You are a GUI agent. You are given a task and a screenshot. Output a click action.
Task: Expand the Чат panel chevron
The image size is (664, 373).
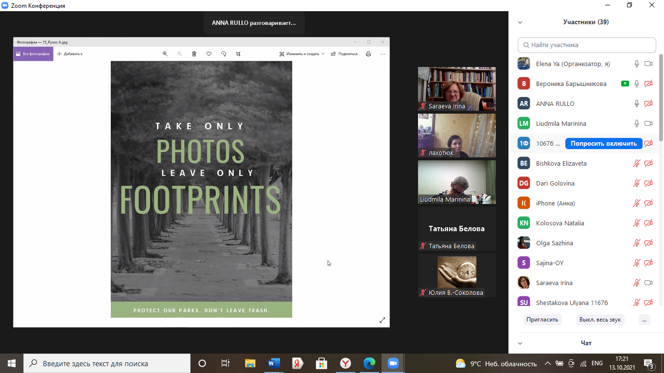[520, 343]
